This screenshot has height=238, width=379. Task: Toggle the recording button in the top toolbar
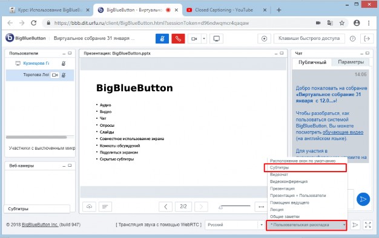pyautogui.click(x=264, y=39)
